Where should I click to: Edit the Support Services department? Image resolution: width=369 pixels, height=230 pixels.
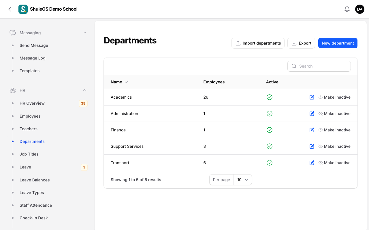312,146
